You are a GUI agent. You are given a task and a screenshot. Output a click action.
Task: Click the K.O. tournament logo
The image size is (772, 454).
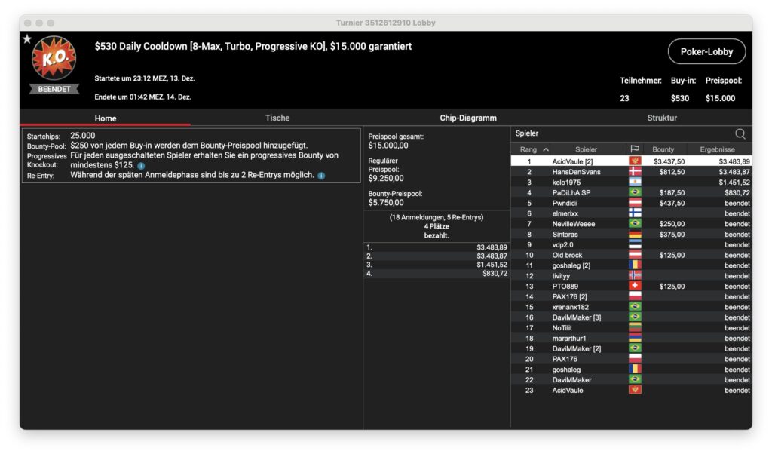click(x=54, y=59)
